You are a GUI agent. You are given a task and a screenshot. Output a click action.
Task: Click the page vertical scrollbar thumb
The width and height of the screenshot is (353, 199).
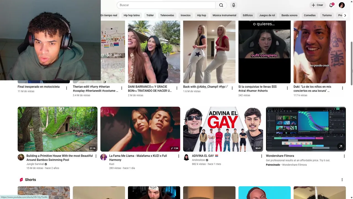[351, 64]
